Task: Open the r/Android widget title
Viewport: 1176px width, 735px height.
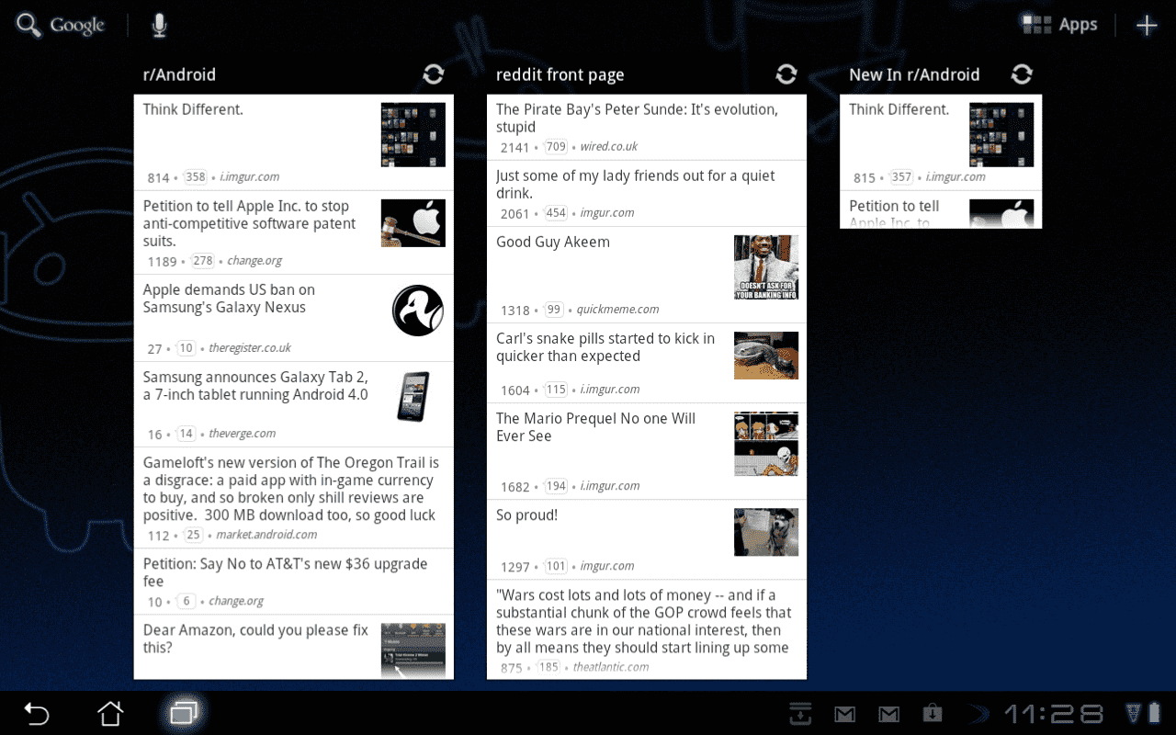Action: tap(179, 75)
